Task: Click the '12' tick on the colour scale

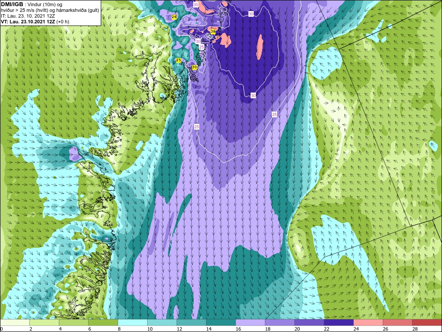Action: tap(179, 329)
